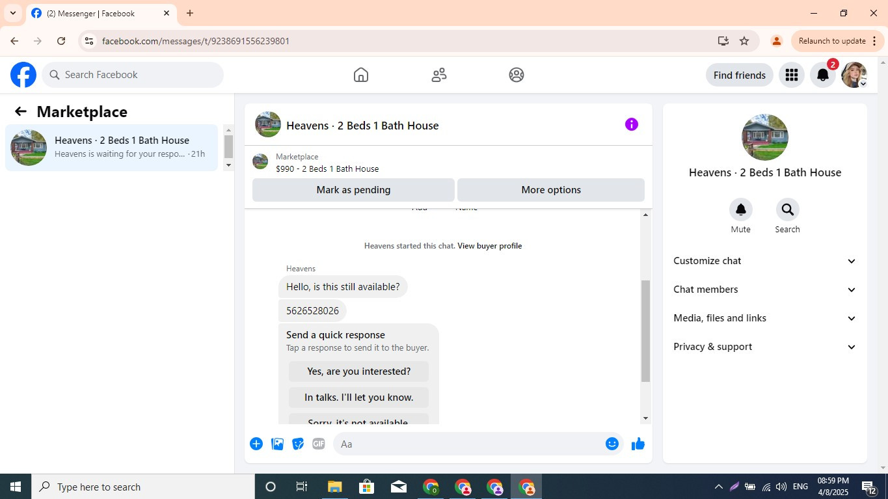This screenshot has height=499, width=888.
Task: Select Heavens 2 Beds 1 Bath House conversation
Action: click(x=112, y=148)
